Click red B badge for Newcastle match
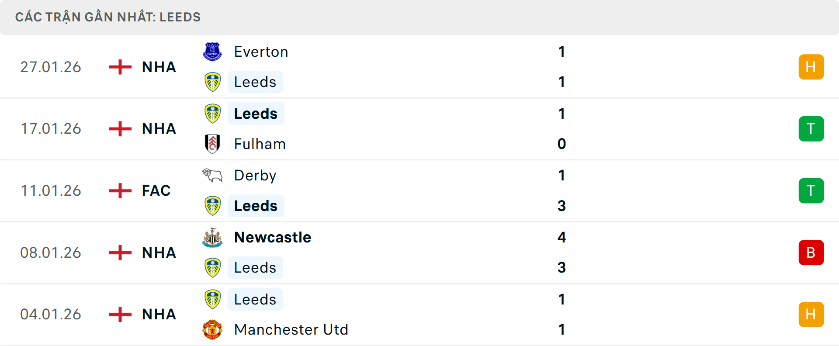The image size is (839, 346). tap(811, 253)
